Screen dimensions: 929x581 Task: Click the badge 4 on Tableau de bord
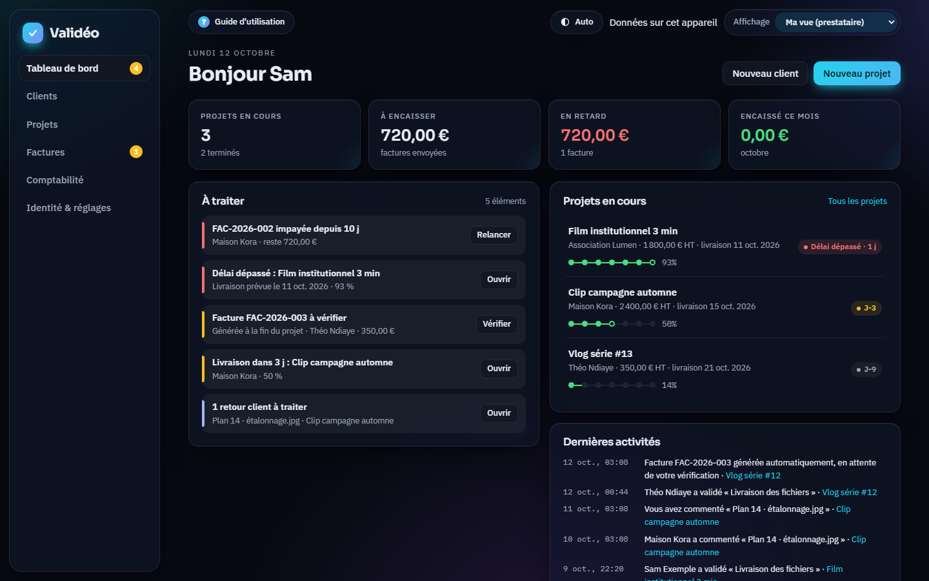pyautogui.click(x=136, y=68)
